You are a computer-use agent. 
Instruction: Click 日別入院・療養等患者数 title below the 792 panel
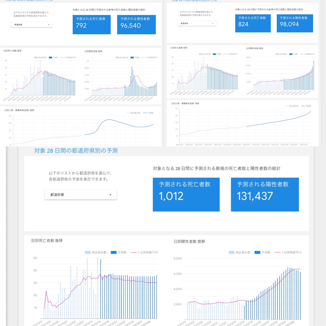pos(19,110)
